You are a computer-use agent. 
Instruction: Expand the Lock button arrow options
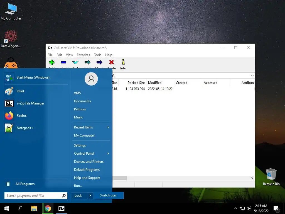90,196
